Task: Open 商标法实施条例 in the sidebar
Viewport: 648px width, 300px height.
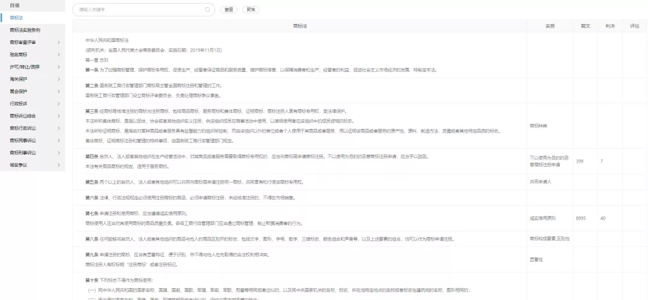Action: point(32,30)
